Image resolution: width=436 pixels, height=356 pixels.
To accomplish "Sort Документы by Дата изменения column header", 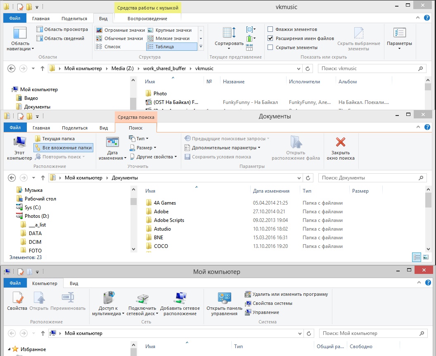I will pyautogui.click(x=275, y=191).
